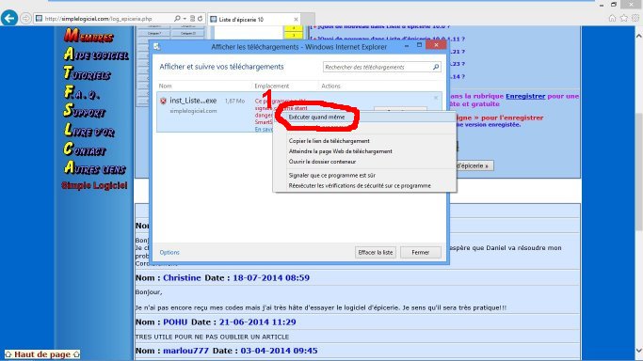Screen dimensions: 643x361
Task: Click the '1,67 Mo' file size text
Action: (x=234, y=101)
